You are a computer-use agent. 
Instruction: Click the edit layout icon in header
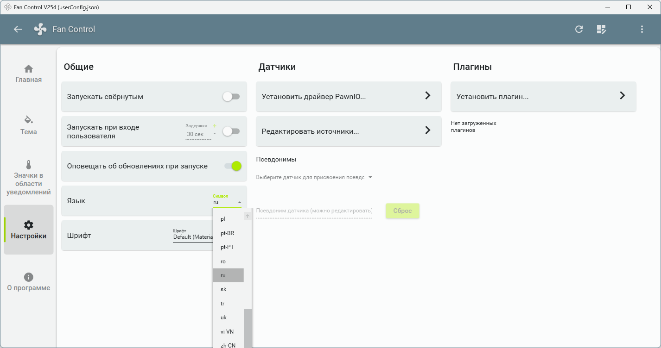click(601, 29)
